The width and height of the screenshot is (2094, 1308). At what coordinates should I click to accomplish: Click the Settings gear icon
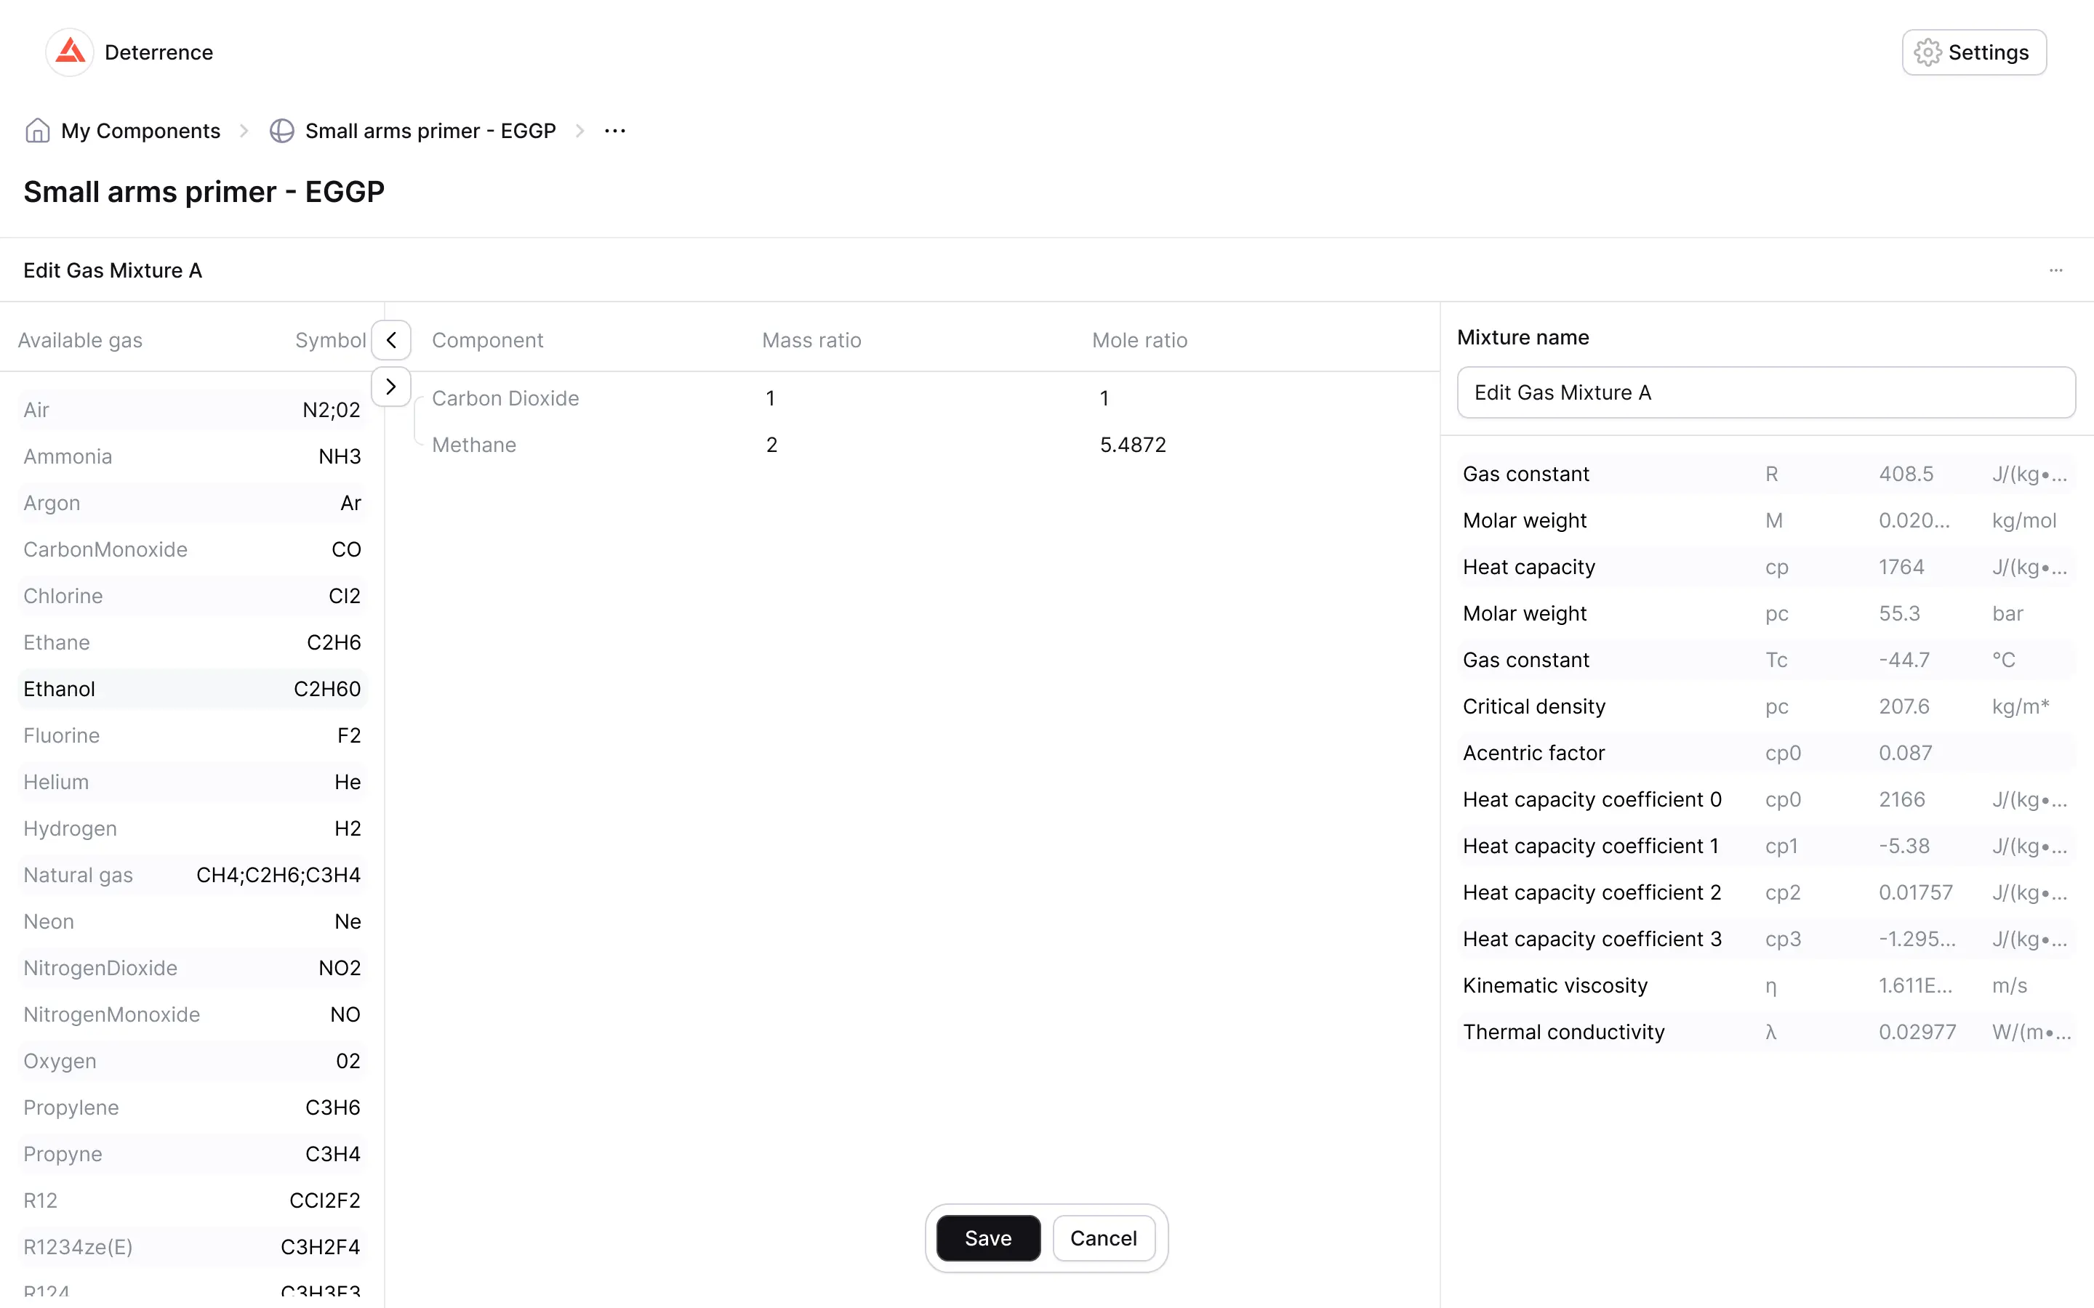pyautogui.click(x=1927, y=53)
